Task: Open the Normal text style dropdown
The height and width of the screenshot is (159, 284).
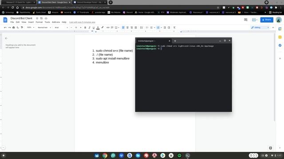Action: click(x=44, y=27)
